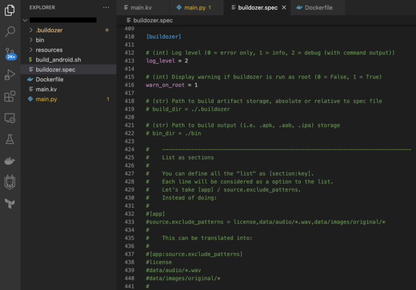Close the buildozer.spec tab
Viewport: 416px width, 290px height.
[x=284, y=8]
